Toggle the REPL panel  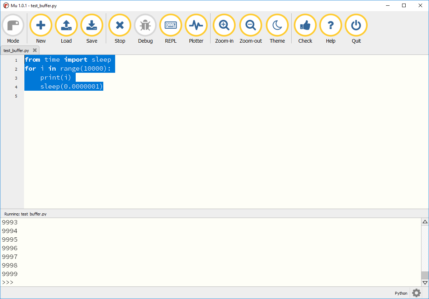pyautogui.click(x=170, y=25)
